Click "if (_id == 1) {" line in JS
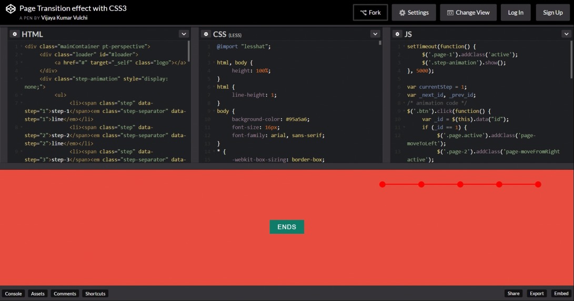Image resolution: width=574 pixels, height=301 pixels. click(445, 127)
